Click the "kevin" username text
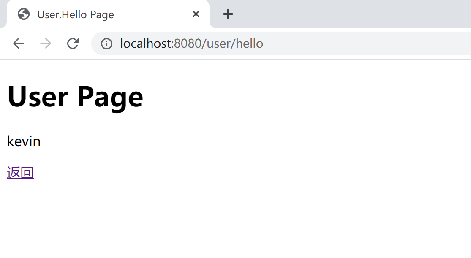 tap(24, 141)
